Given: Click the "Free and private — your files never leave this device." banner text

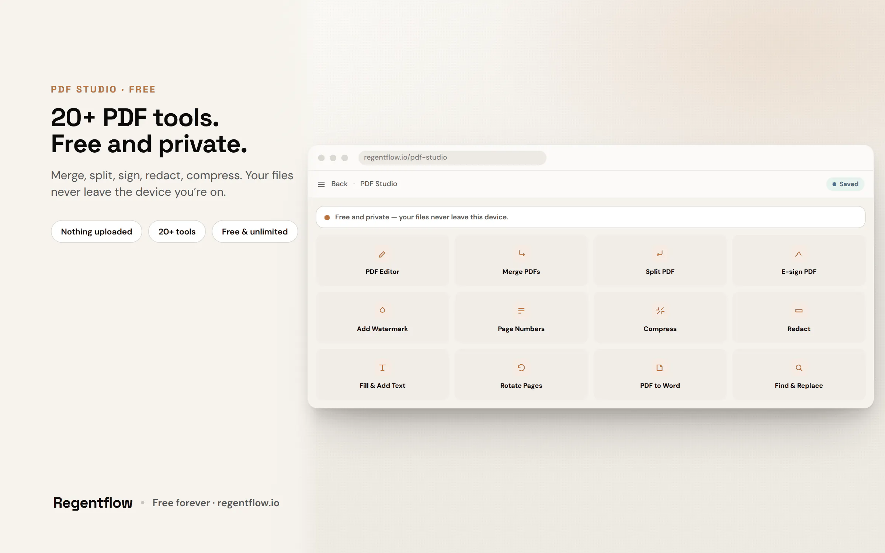Looking at the screenshot, I should [x=421, y=217].
